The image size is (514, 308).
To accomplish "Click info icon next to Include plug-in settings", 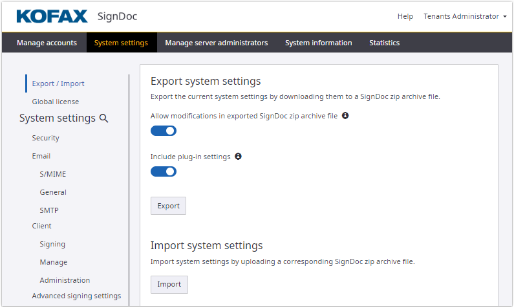I will coord(238,157).
